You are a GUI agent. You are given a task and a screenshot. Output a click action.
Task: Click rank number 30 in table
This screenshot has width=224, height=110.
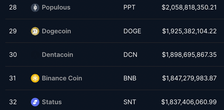pos(13,55)
